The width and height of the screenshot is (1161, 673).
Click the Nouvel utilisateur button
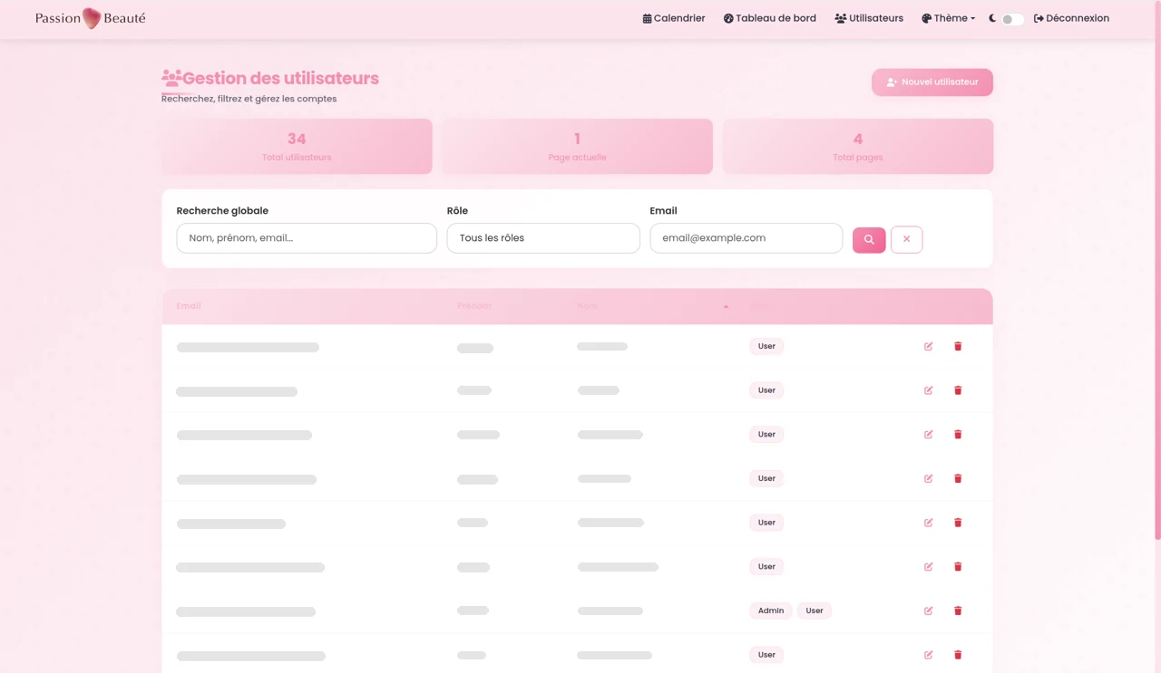932,82
